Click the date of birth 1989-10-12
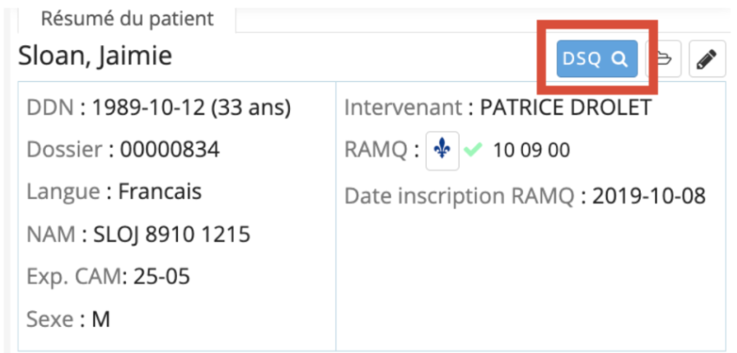The width and height of the screenshot is (737, 353). pyautogui.click(x=148, y=108)
